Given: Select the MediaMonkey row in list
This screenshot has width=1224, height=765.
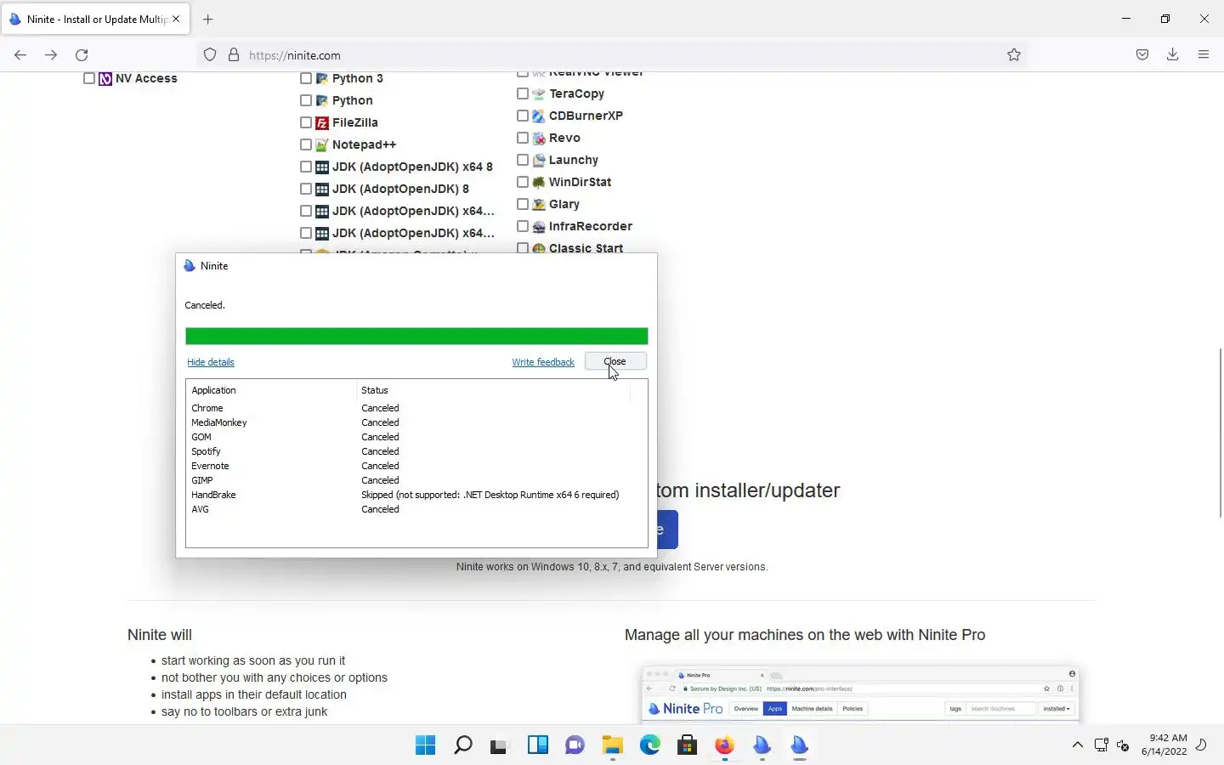Looking at the screenshot, I should click(x=416, y=422).
